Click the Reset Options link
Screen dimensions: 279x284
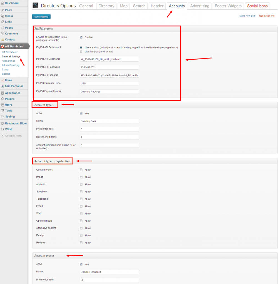pos(266,16)
